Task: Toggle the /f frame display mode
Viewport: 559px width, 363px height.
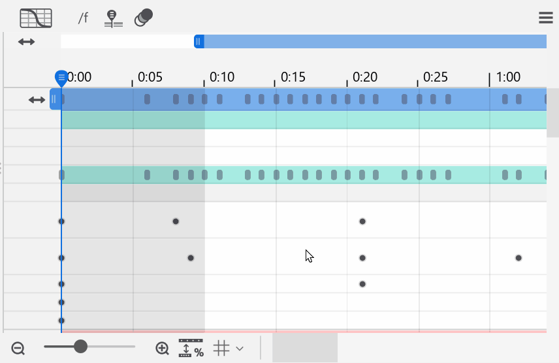Action: (83, 18)
